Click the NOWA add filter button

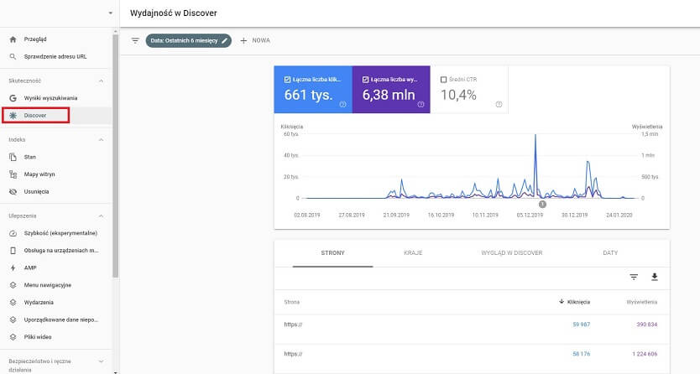coord(255,40)
